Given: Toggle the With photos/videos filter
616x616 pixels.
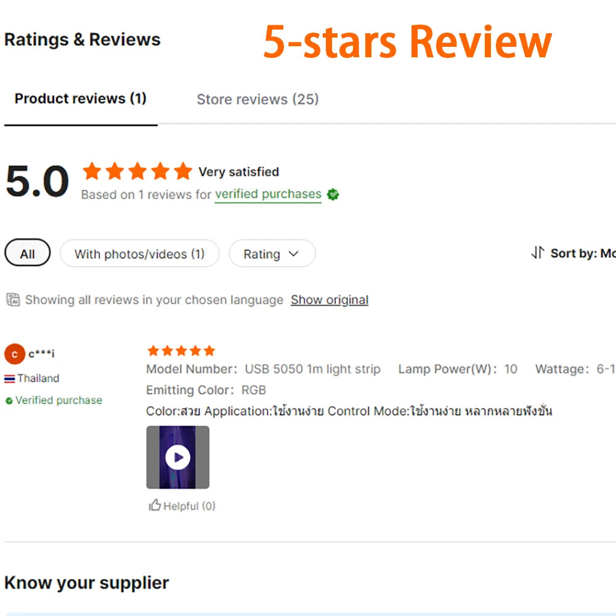Looking at the screenshot, I should click(139, 254).
